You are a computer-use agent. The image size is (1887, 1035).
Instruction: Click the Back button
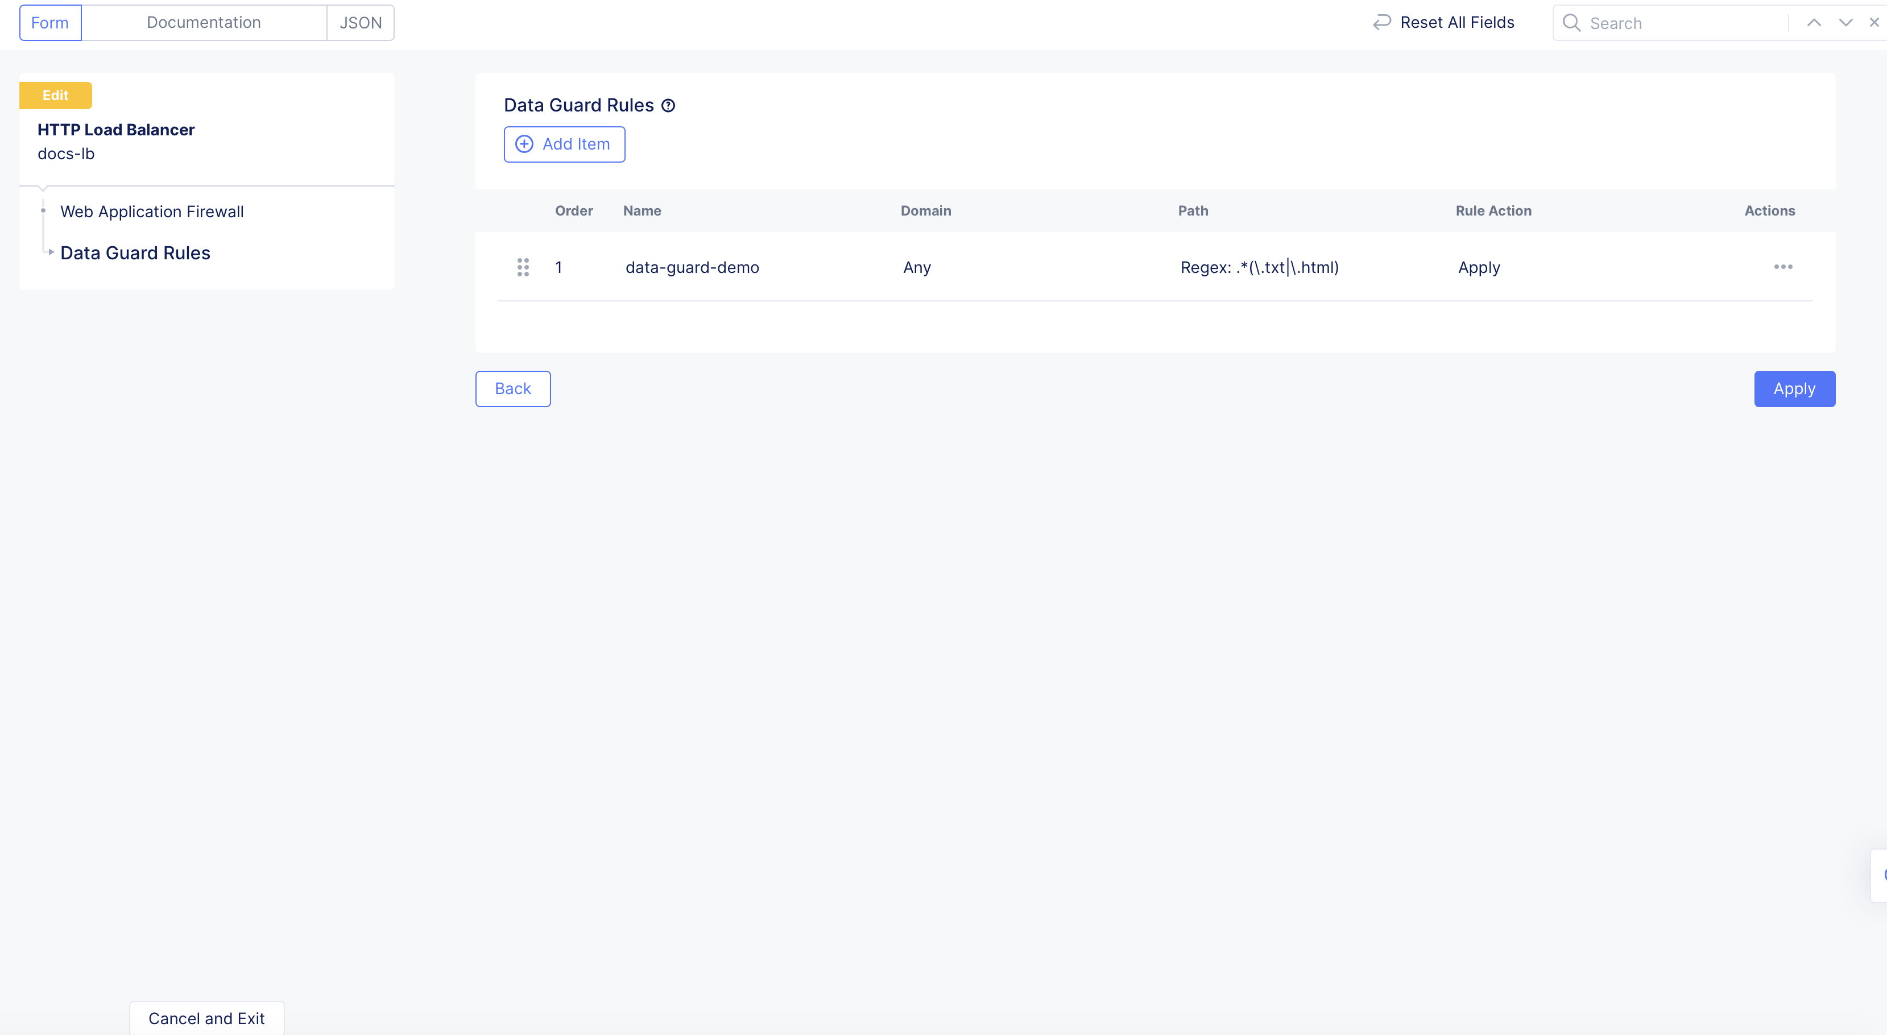click(513, 389)
